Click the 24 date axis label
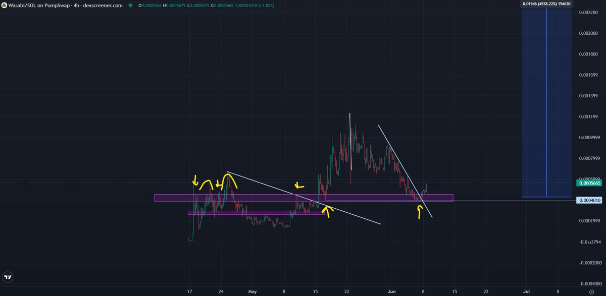This screenshot has height=296, width=606. coord(221,291)
